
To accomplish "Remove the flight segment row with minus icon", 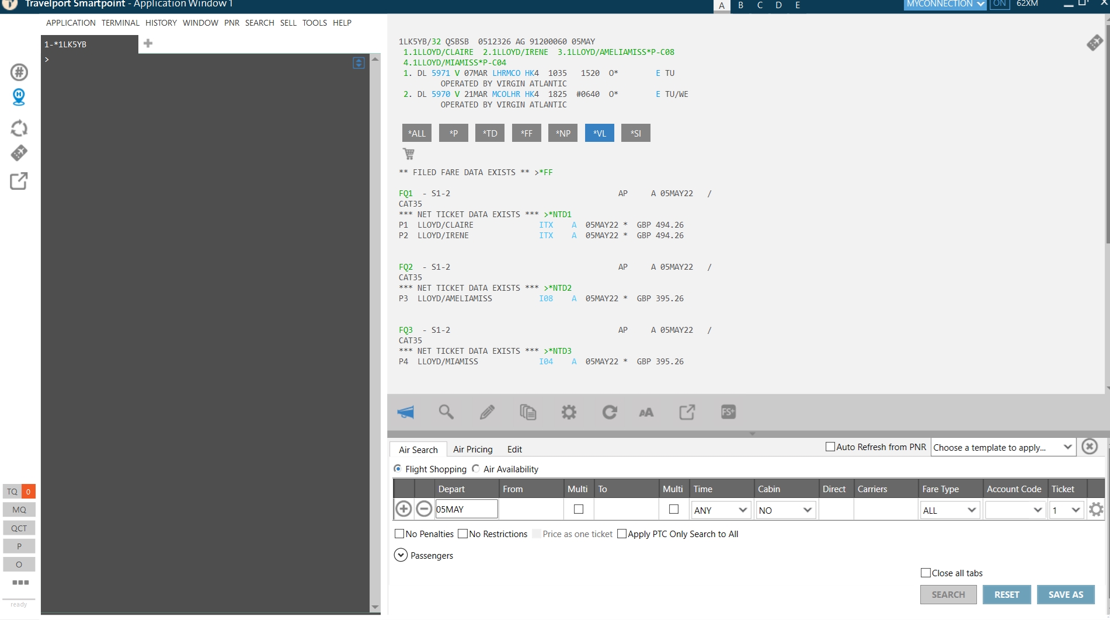I will point(424,509).
